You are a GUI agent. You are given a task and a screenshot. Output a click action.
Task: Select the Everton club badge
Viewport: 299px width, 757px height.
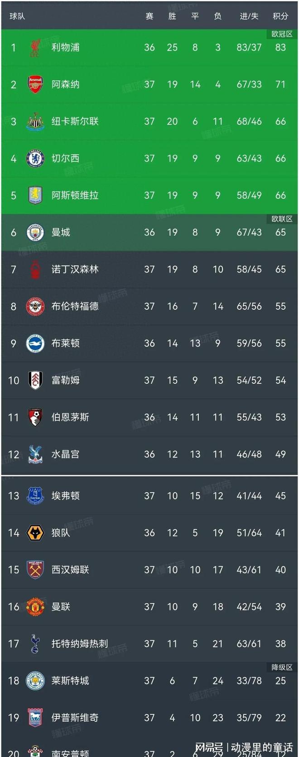(x=35, y=496)
